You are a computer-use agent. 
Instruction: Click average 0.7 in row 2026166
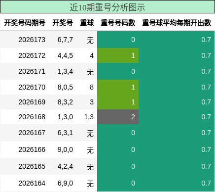(206, 149)
